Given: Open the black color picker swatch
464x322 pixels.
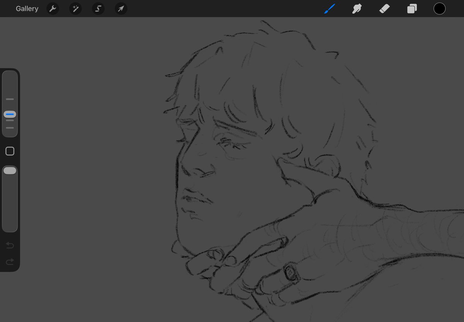Looking at the screenshot, I should pos(439,8).
